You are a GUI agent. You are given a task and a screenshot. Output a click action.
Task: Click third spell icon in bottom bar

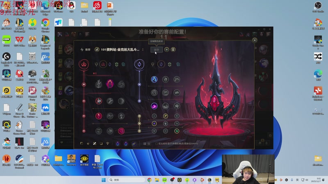134,144
